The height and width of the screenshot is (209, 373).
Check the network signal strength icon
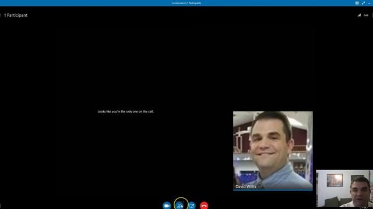click(x=359, y=15)
